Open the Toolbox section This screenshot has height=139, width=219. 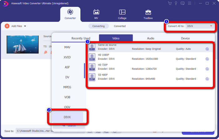(148, 14)
